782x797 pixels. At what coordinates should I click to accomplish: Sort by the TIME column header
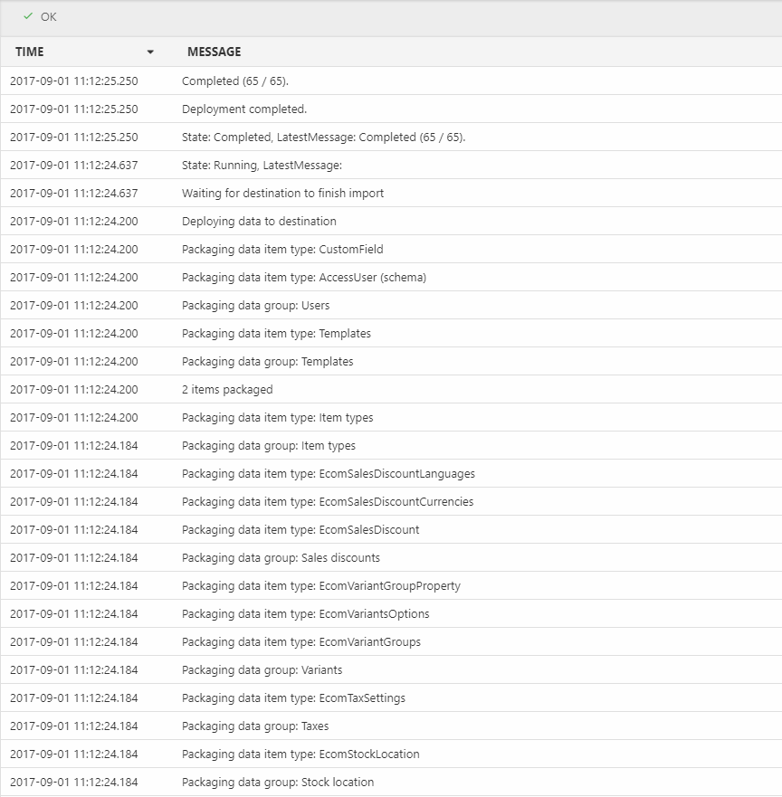point(30,52)
